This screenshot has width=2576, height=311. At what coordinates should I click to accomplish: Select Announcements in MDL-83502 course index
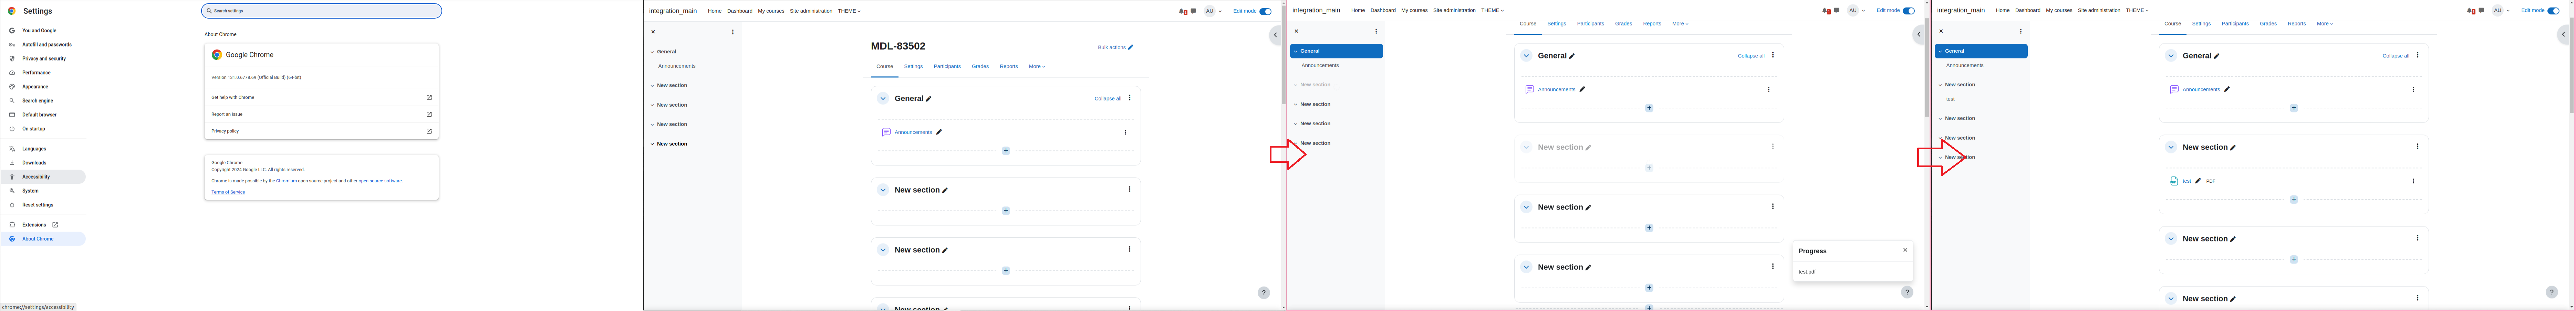(677, 66)
